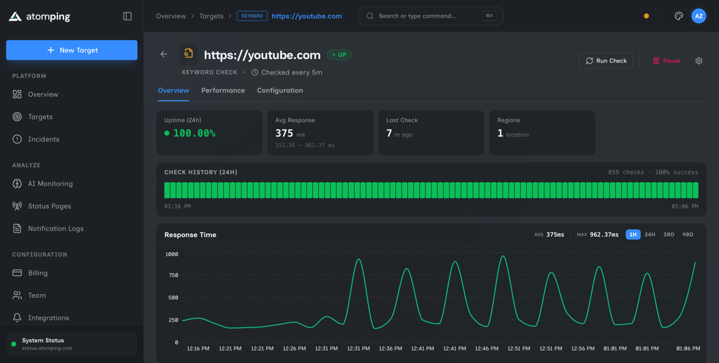Screen dimensions: 719x363
Task: Switch response time range to 24H
Action: pos(649,235)
